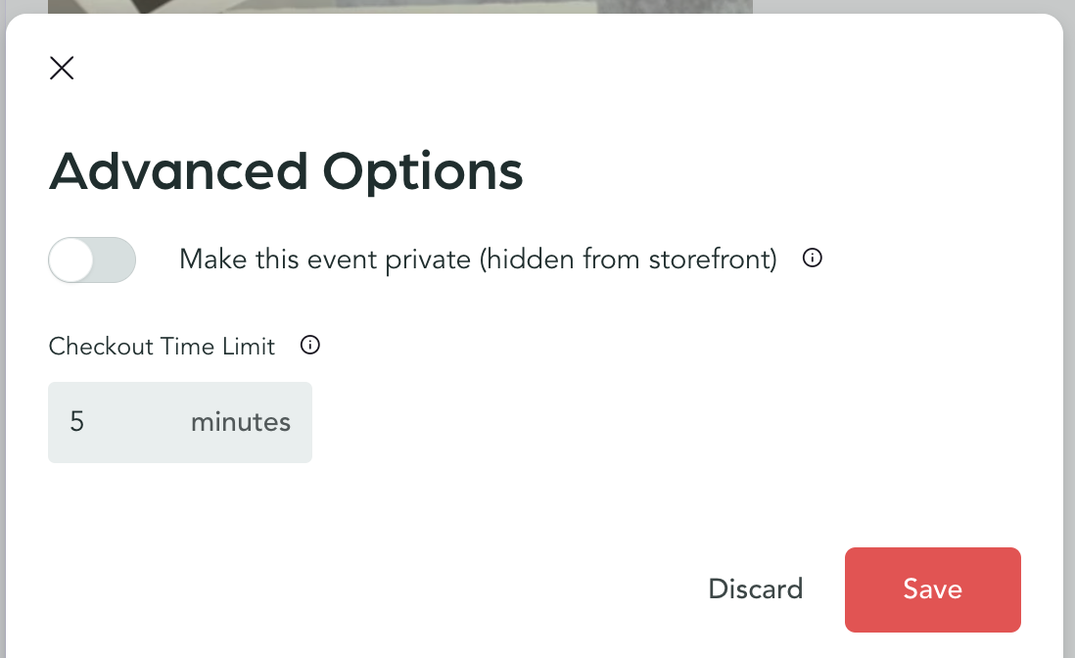The width and height of the screenshot is (1075, 658).
Task: Click the white knob of the private switch
Action: pos(71,259)
